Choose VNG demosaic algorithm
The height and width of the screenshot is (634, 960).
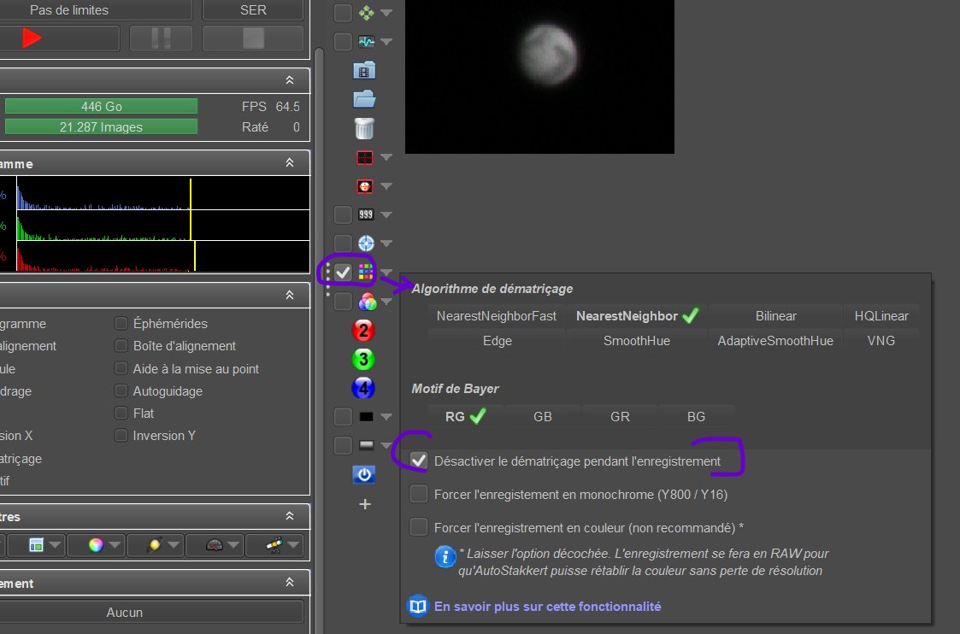click(x=881, y=341)
